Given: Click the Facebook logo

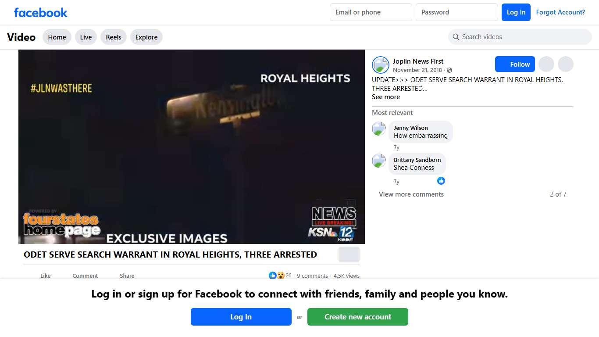Looking at the screenshot, I should click(x=40, y=13).
